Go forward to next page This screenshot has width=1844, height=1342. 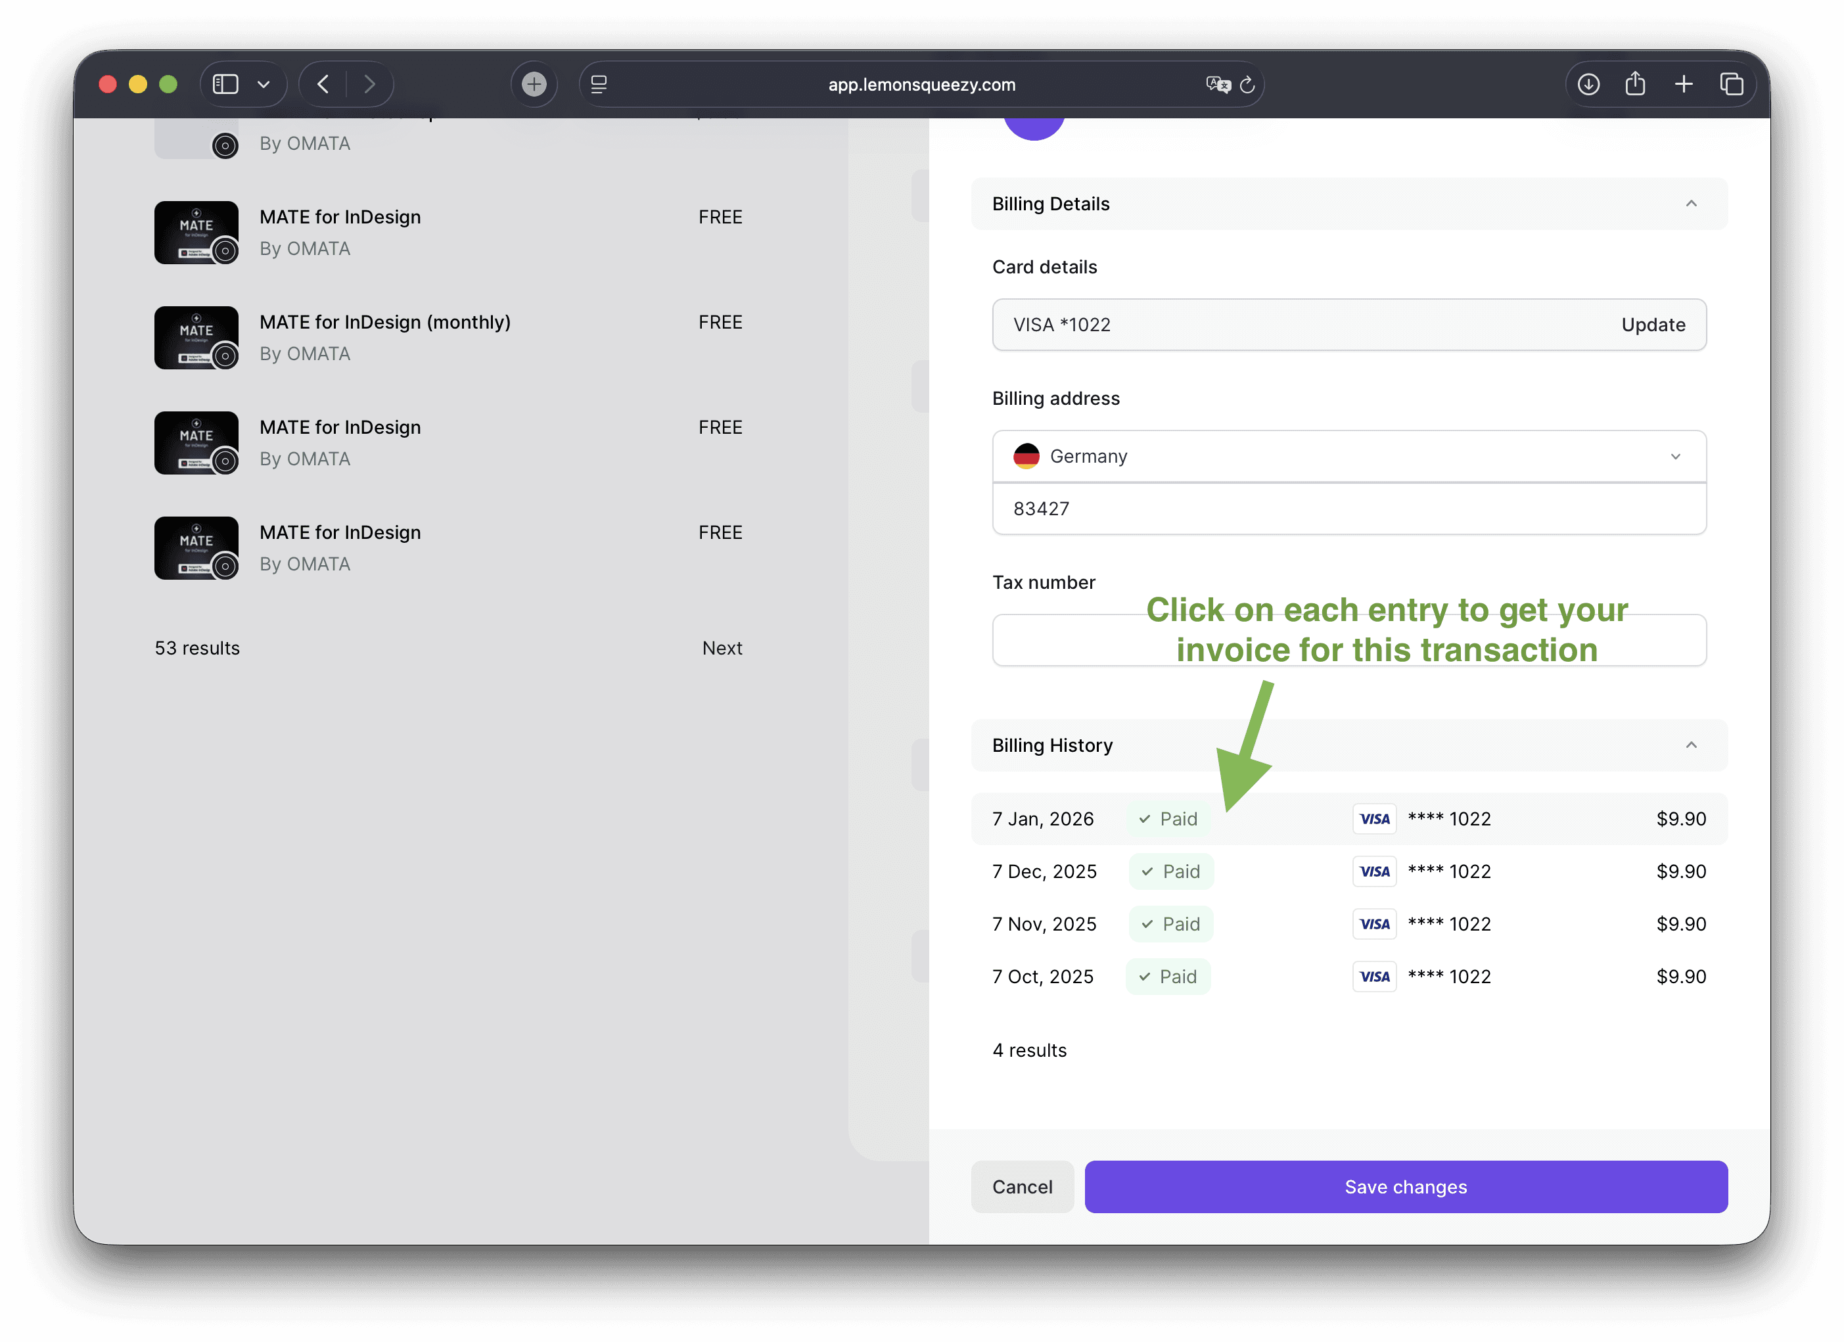coord(370,85)
